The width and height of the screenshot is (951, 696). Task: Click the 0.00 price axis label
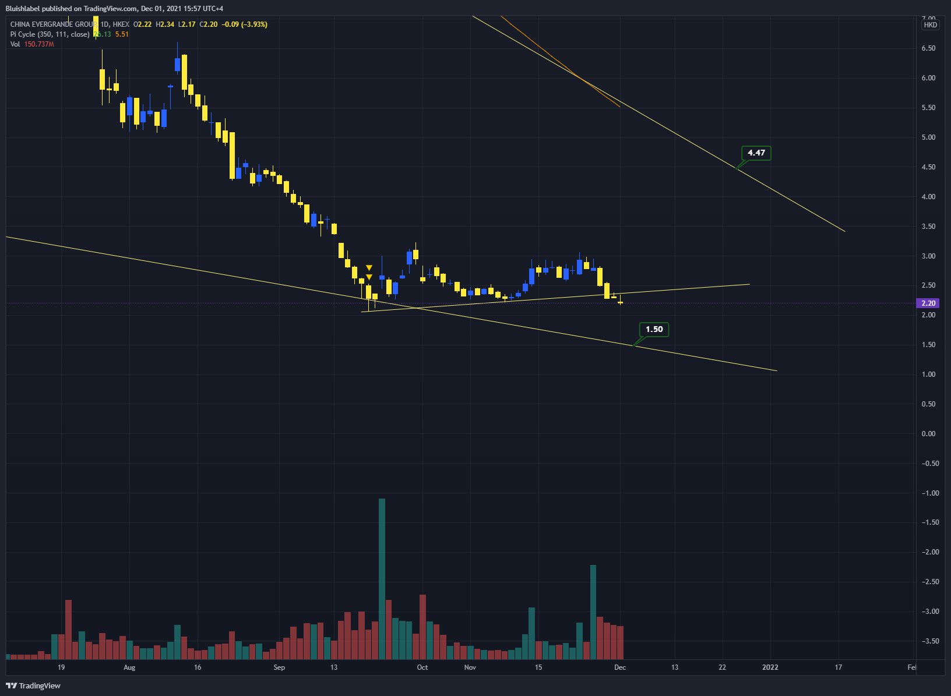tap(928, 434)
